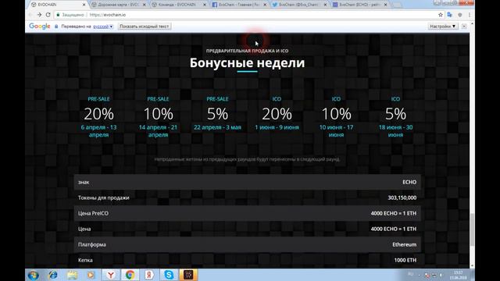Close the EVOCHAIN tab
The width and height of the screenshot is (500, 281).
[x=84, y=5]
